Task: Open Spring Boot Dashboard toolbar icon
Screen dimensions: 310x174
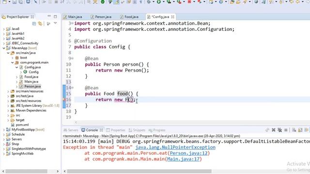Action: (x=103, y=2)
